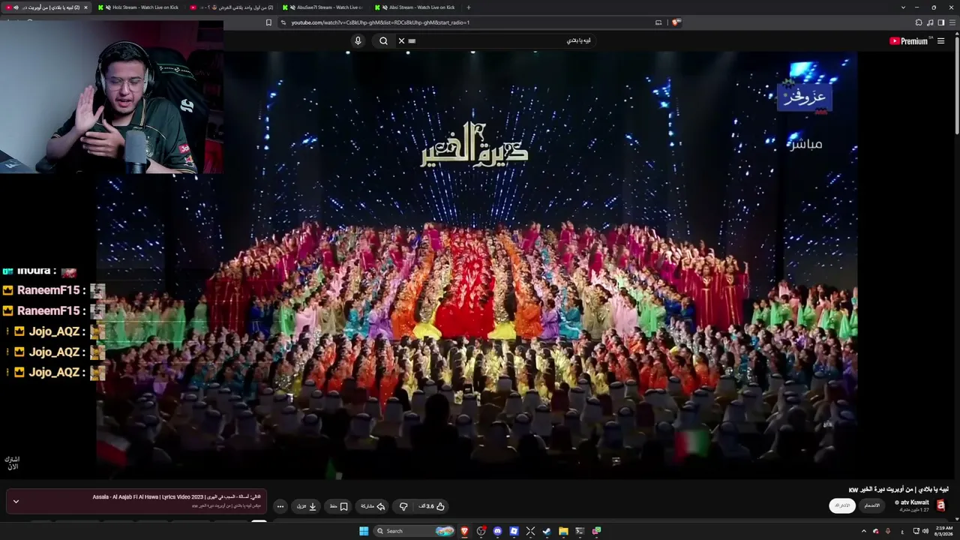
Task: Clear the YouTube search box with X
Action: tap(401, 41)
